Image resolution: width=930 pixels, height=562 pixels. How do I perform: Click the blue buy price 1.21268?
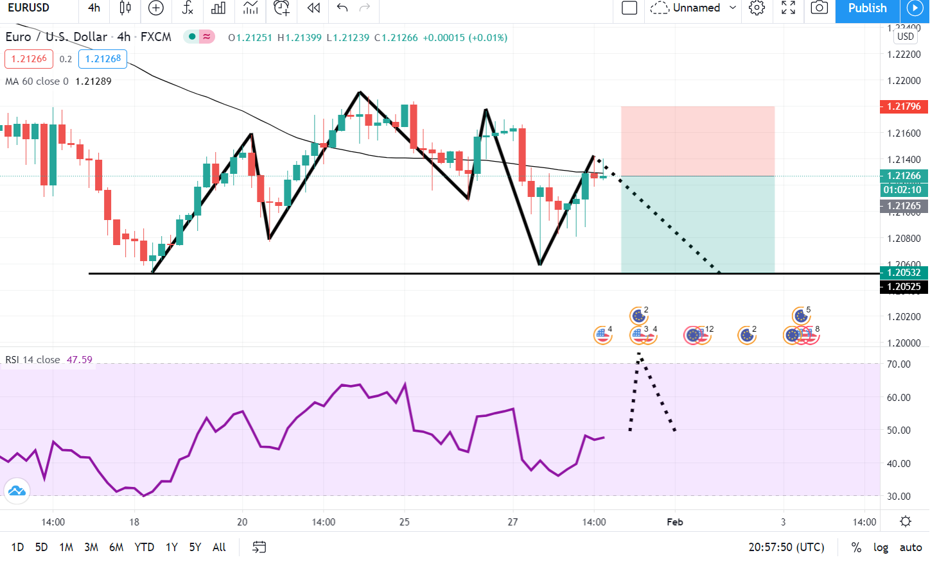point(103,59)
